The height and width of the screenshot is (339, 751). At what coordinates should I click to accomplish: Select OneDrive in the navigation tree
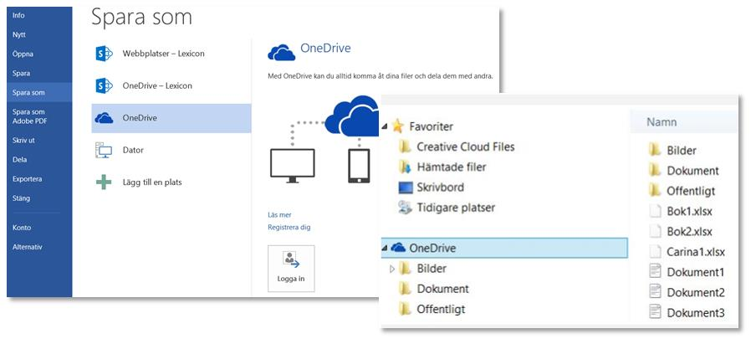tap(503, 248)
